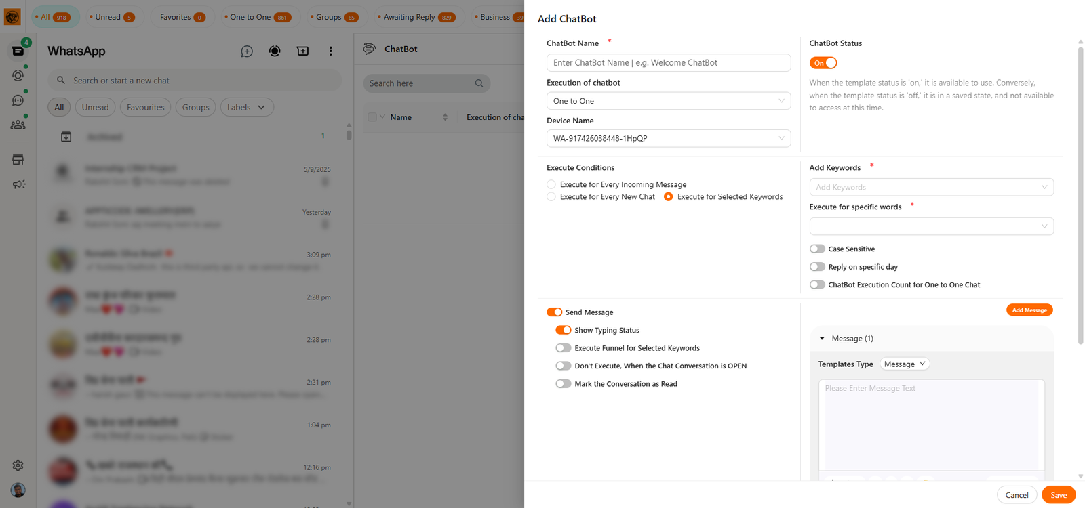The image size is (1085, 508).
Task: Open the Meta AI circle icon
Action: [275, 51]
